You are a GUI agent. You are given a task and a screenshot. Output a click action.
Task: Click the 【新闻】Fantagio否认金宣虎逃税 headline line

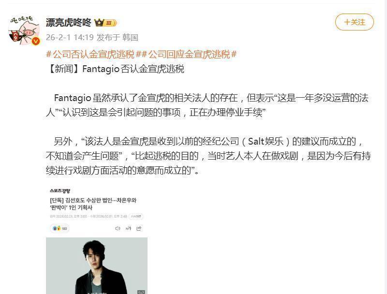(x=115, y=69)
